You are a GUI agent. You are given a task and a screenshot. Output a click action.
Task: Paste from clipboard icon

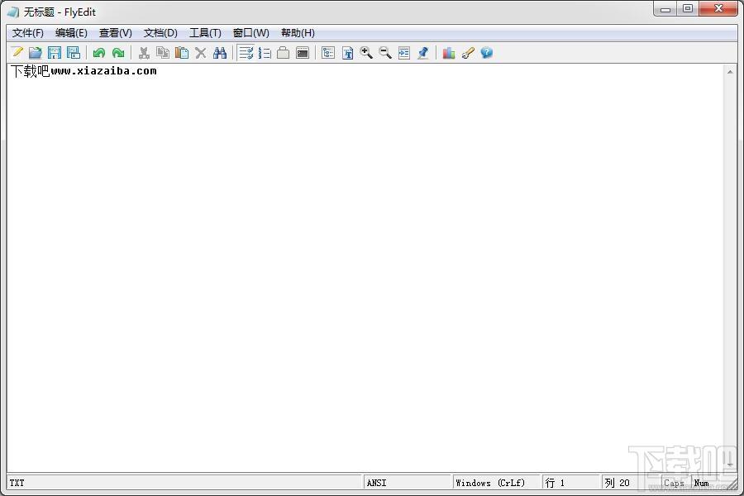(182, 53)
